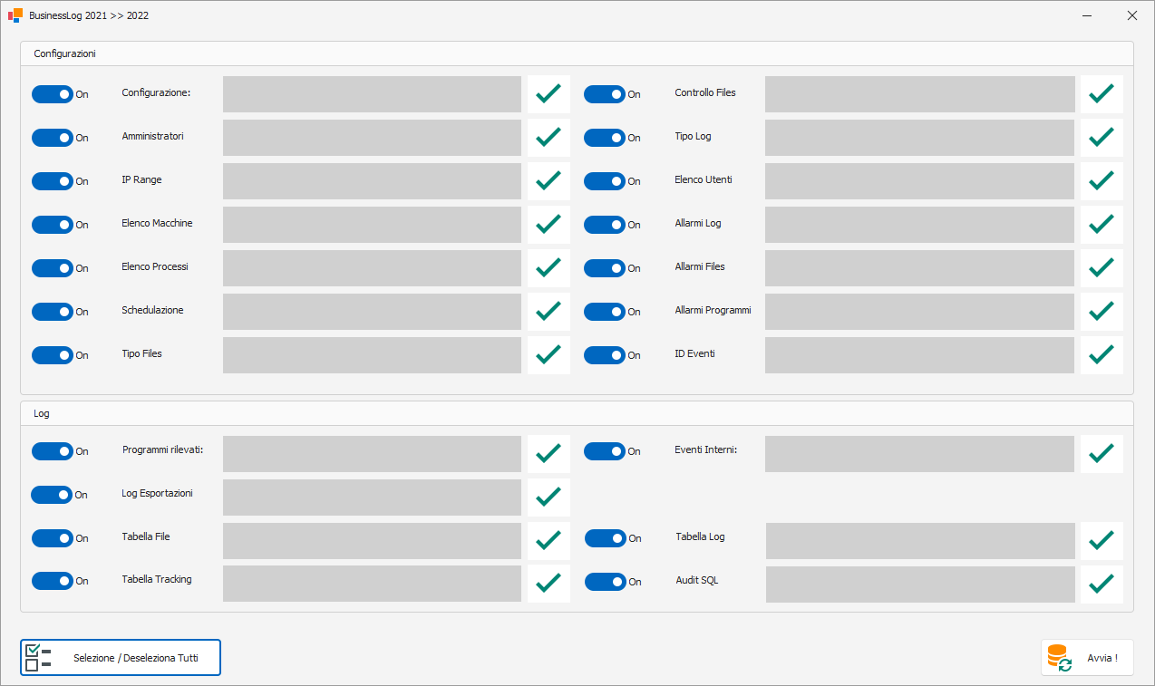Screen dimensions: 1155x686
Task: Click the checkmark icon for Tabella Log
Action: [1102, 540]
